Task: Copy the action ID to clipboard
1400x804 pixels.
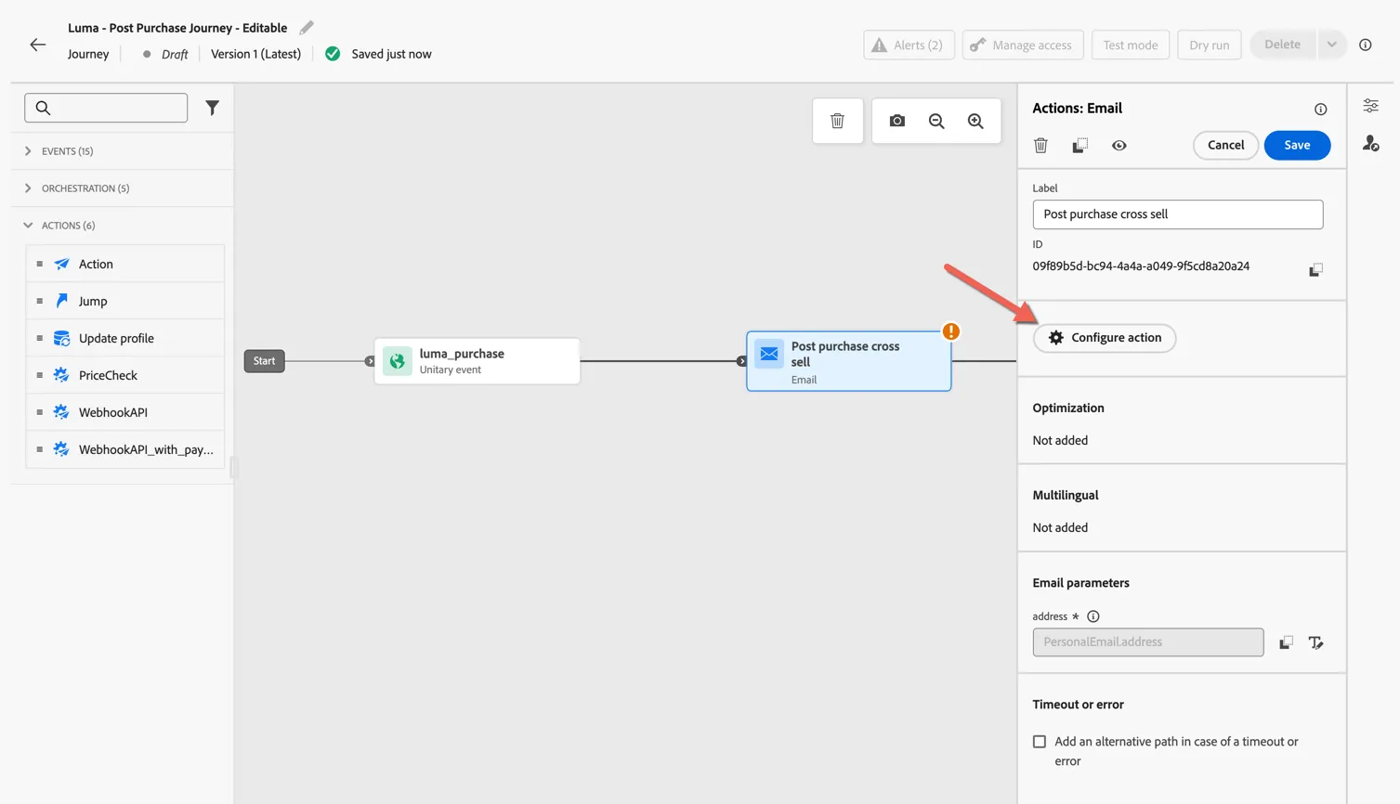Action: click(x=1315, y=269)
